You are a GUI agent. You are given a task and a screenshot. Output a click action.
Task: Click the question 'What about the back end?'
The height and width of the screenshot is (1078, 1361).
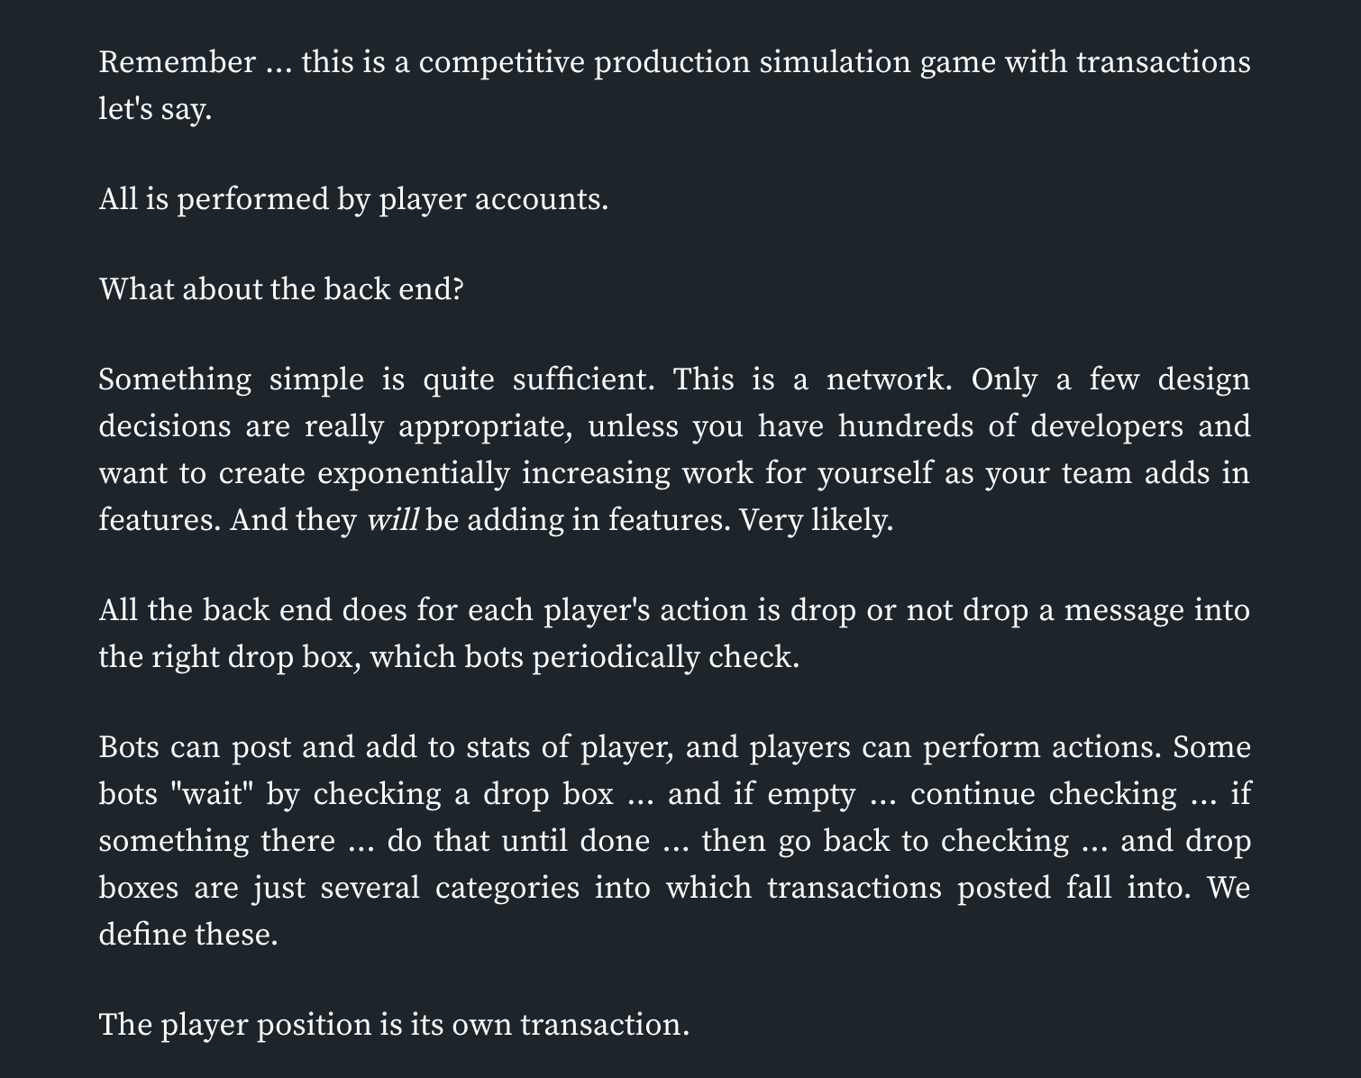280,289
